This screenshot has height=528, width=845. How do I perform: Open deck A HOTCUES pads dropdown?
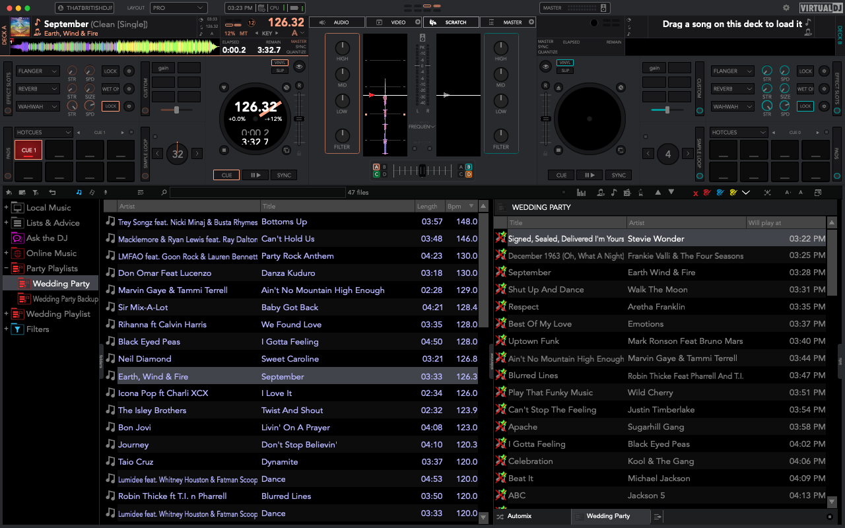click(43, 132)
